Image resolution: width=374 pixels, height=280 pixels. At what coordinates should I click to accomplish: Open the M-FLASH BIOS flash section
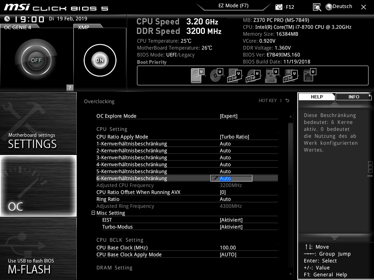(38, 249)
